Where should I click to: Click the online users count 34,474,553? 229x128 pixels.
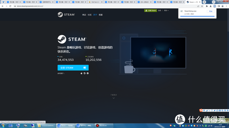tap(66, 60)
